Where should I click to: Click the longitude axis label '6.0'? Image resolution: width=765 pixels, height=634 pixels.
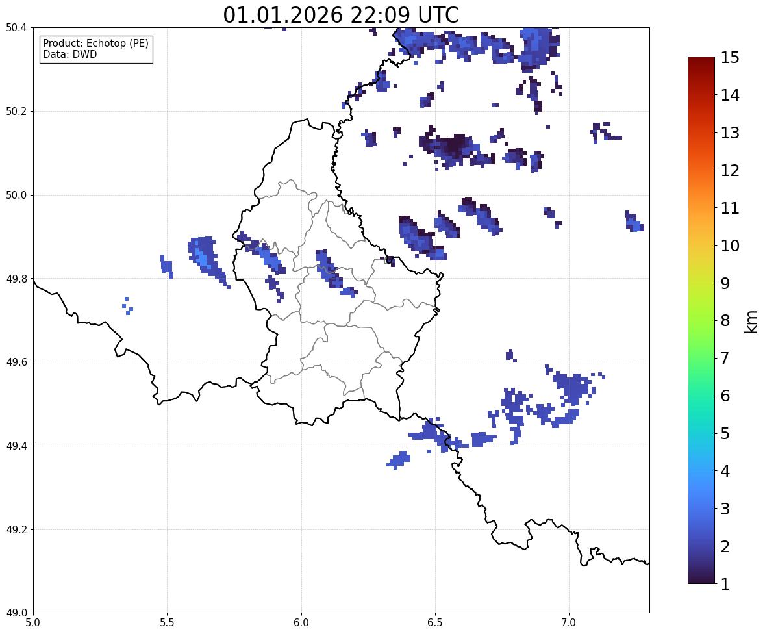click(301, 623)
